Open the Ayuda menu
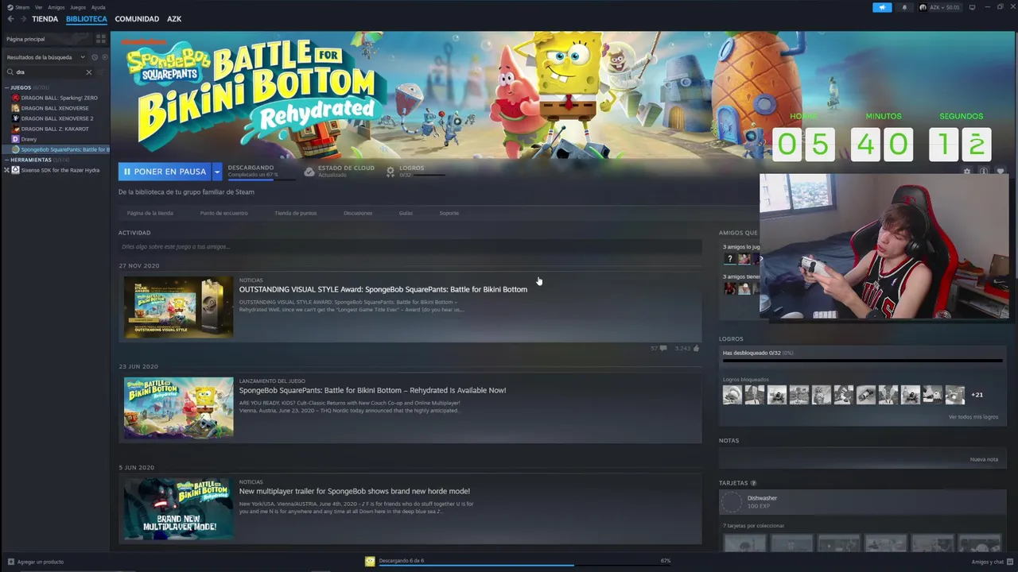 click(98, 7)
